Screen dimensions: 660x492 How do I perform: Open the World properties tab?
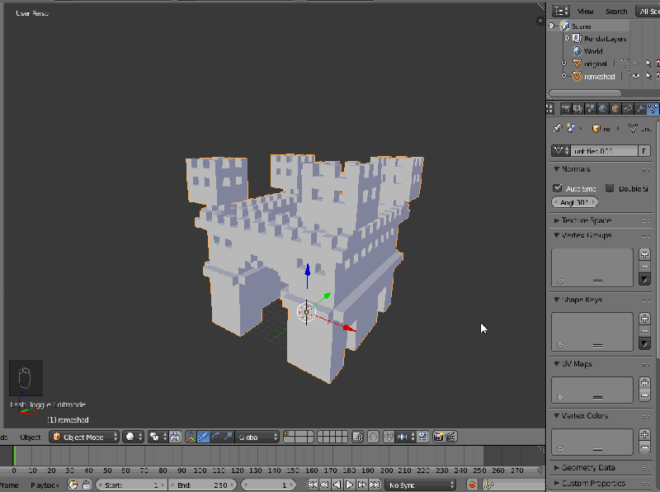point(601,108)
